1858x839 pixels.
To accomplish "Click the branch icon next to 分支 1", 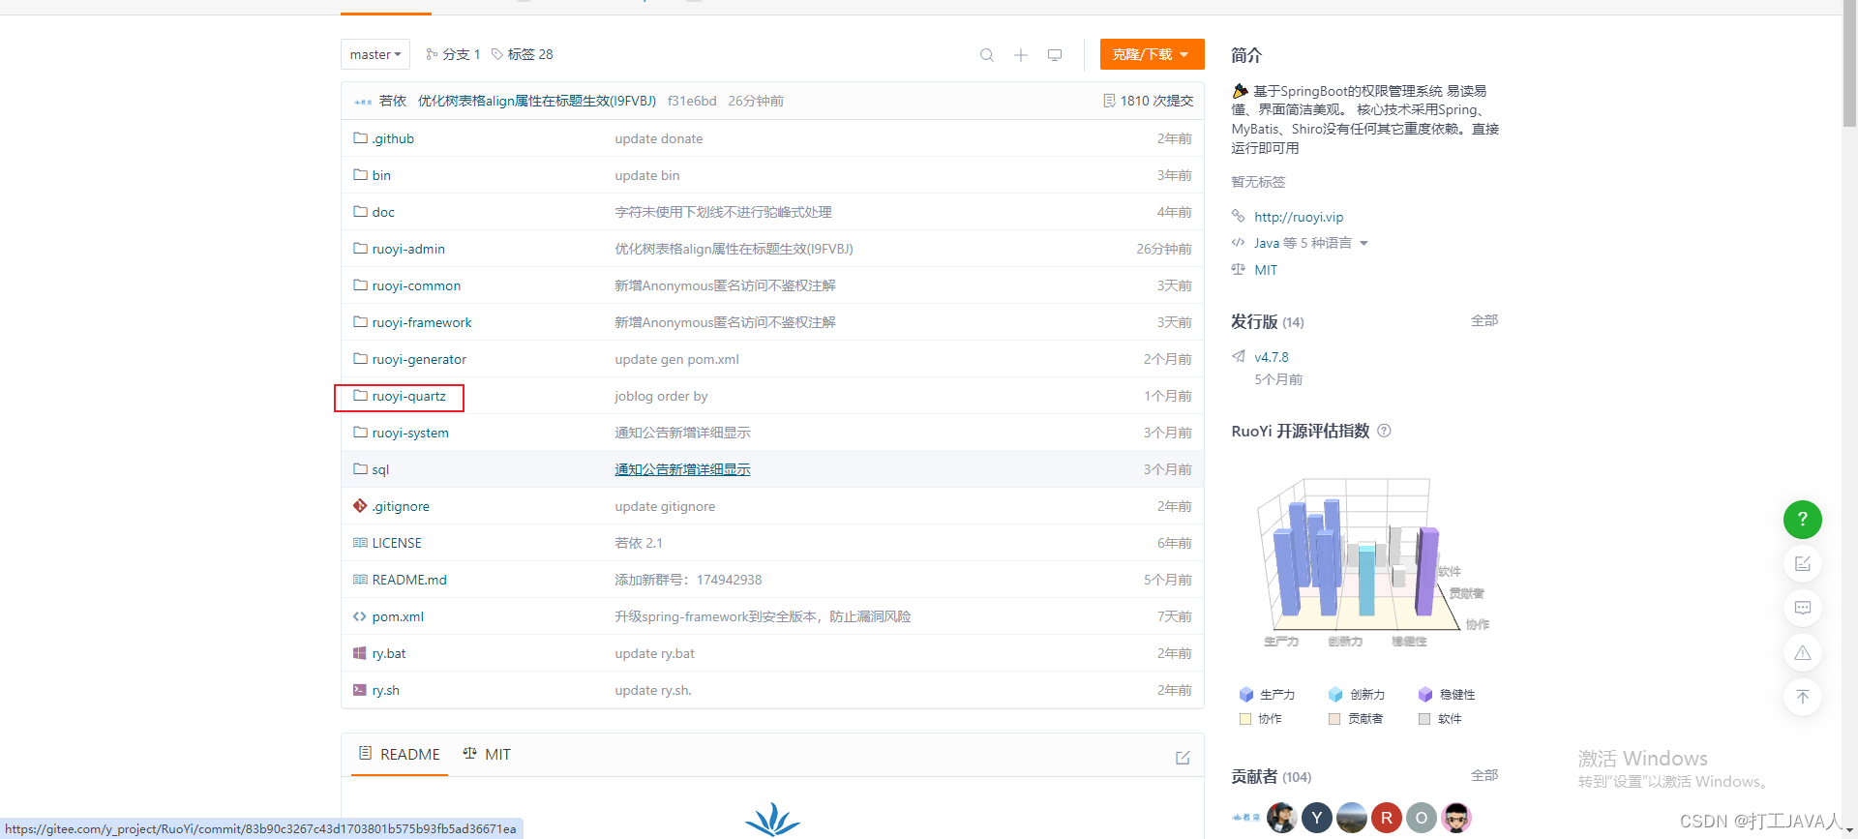I will click(432, 54).
